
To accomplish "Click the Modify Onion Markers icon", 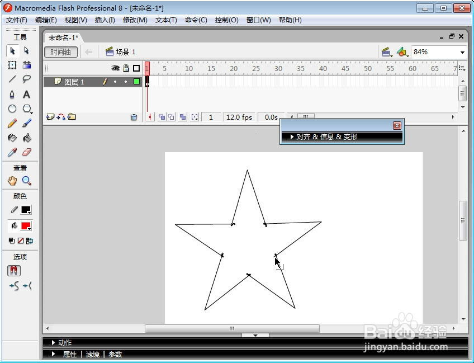I will [x=195, y=117].
